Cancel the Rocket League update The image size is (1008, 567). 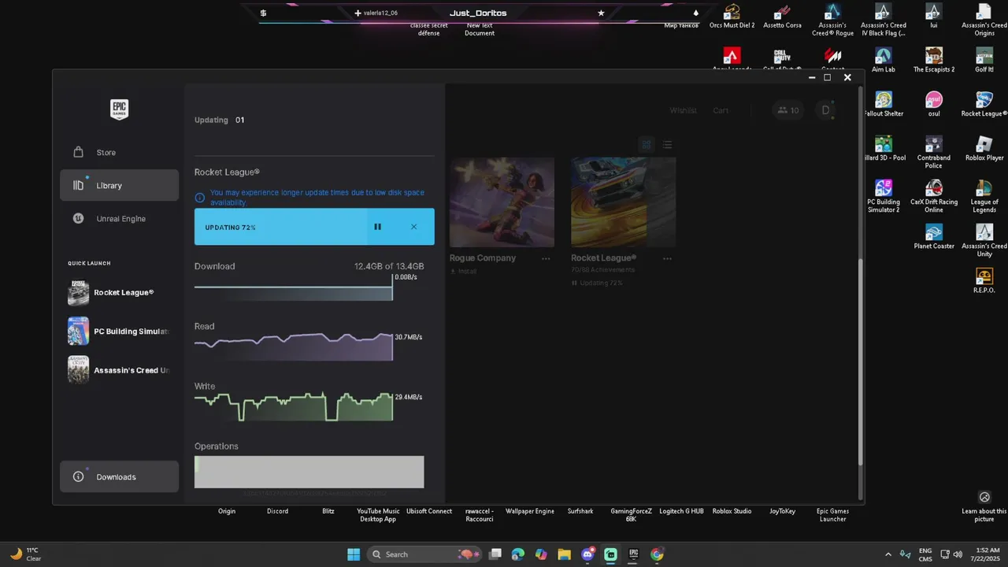tap(413, 227)
